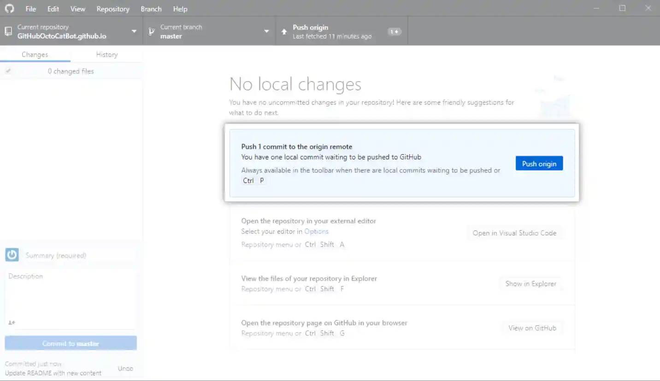Click the Show in Explorer button
Screen dimensions: 660x381
530,284
